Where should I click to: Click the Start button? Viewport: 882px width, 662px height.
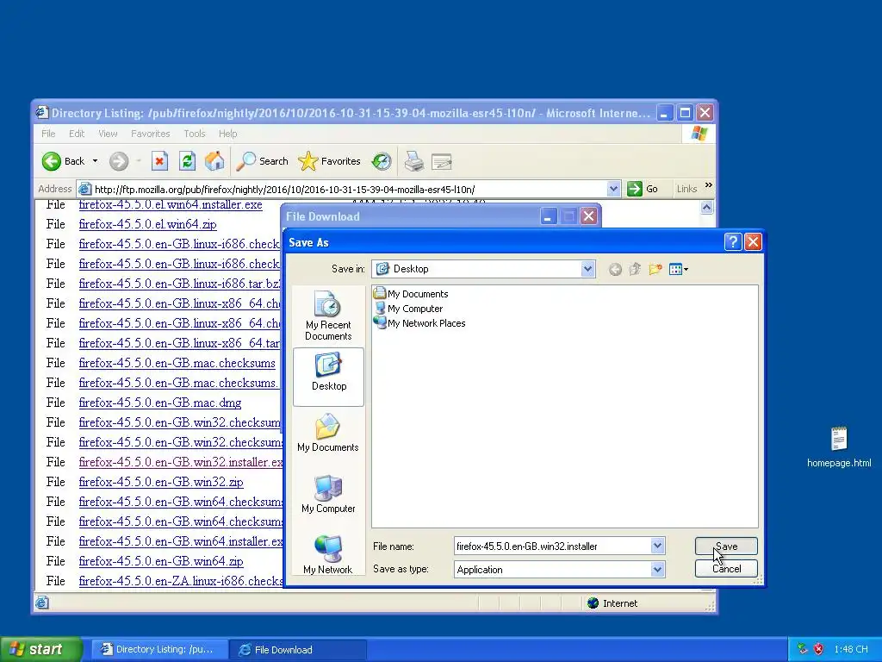click(x=40, y=649)
